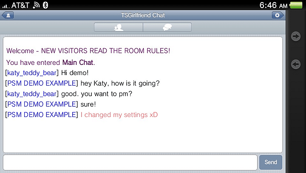
Task: Select katy_teddy_bear beside "you want to pm?"
Action: pos(32,94)
